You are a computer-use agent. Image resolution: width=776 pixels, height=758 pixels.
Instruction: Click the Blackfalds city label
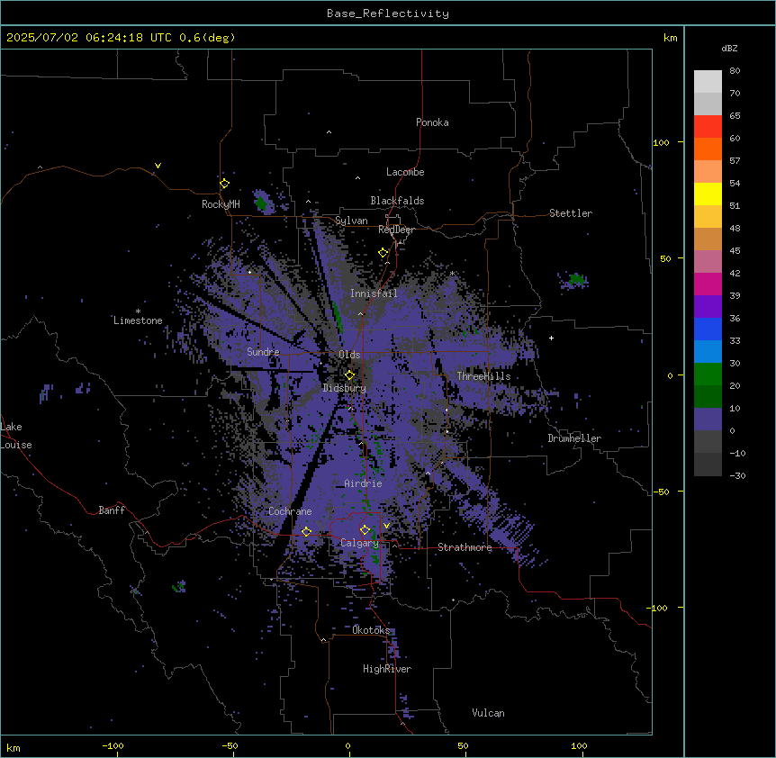point(397,201)
